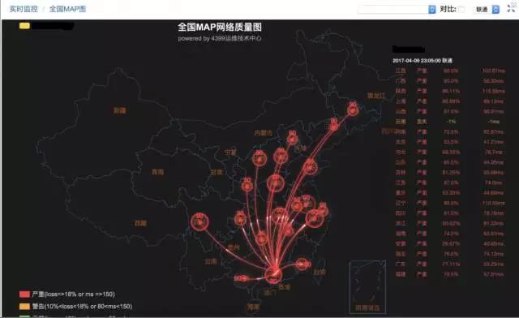Click the 全国MAP网络质量图 title

[220, 27]
